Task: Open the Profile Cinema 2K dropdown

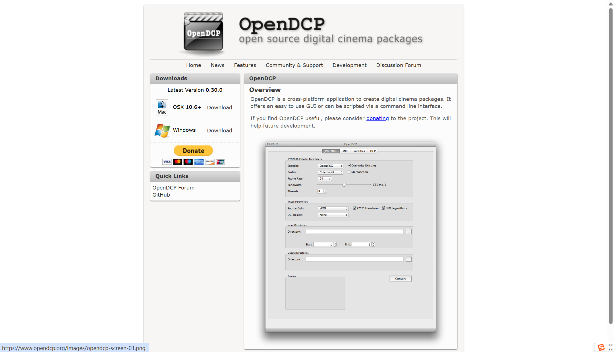Action: pyautogui.click(x=330, y=172)
